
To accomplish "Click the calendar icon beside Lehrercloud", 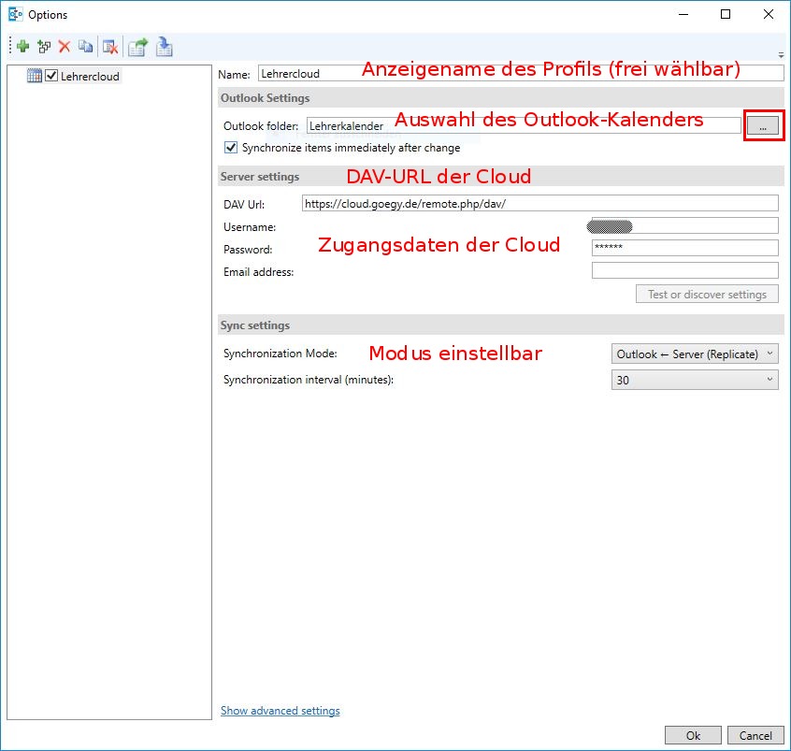I will point(35,76).
